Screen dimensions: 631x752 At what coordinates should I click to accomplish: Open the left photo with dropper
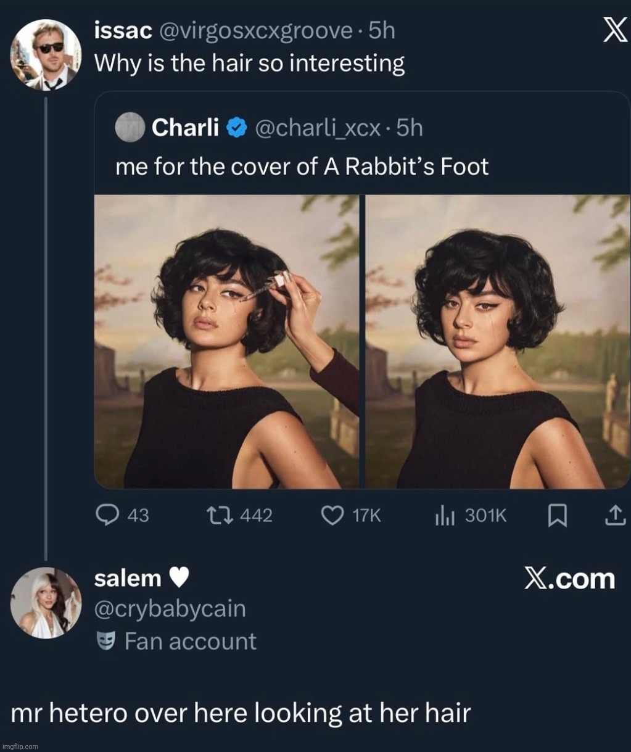[226, 341]
